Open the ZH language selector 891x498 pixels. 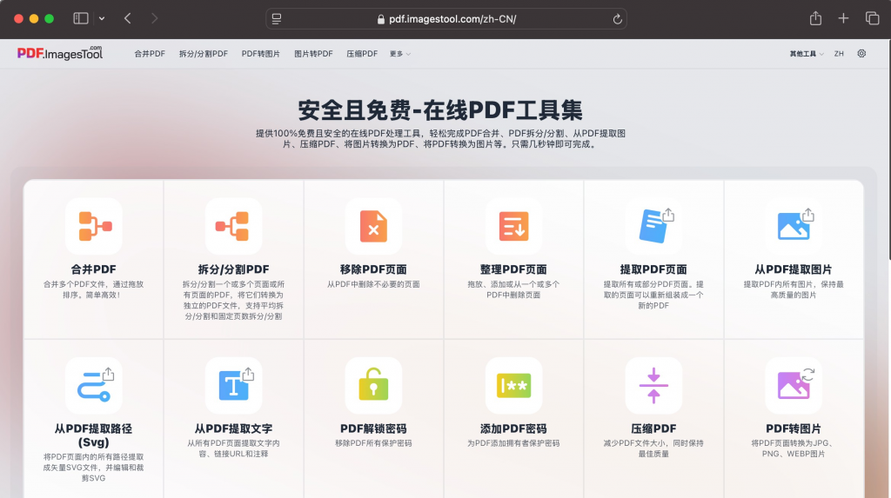coord(839,53)
